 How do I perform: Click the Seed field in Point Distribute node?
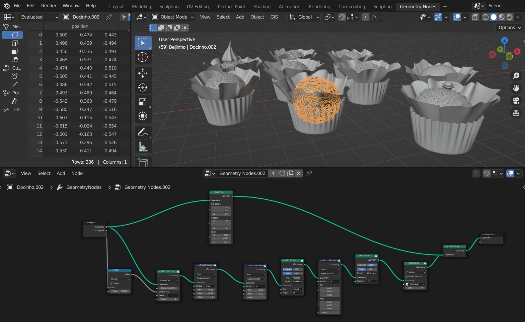[169, 299]
